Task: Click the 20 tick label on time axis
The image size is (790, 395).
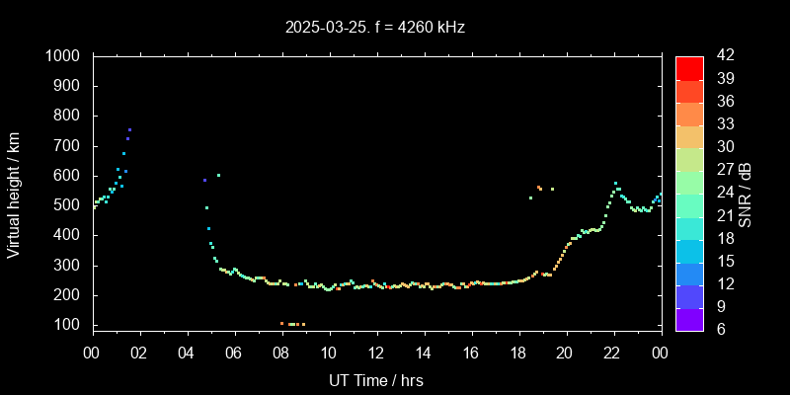Action: 566,353
